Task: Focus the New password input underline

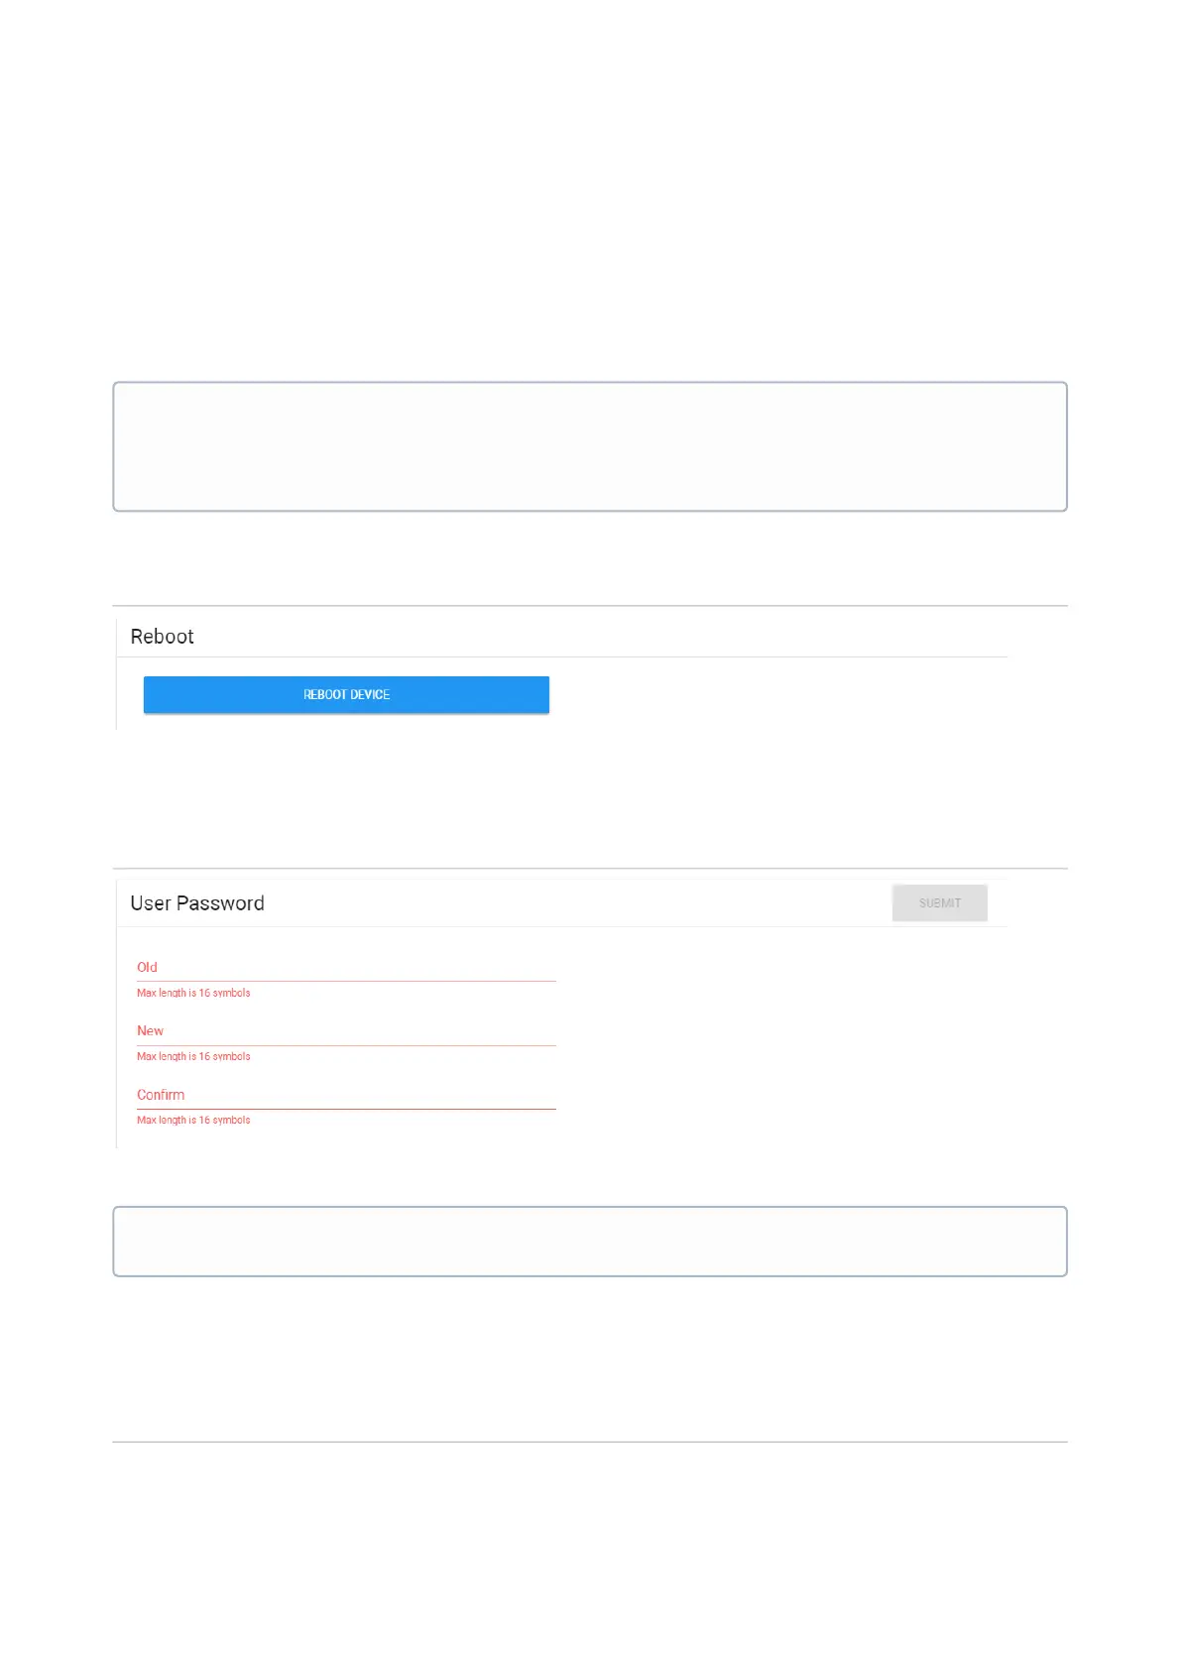Action: point(346,1044)
